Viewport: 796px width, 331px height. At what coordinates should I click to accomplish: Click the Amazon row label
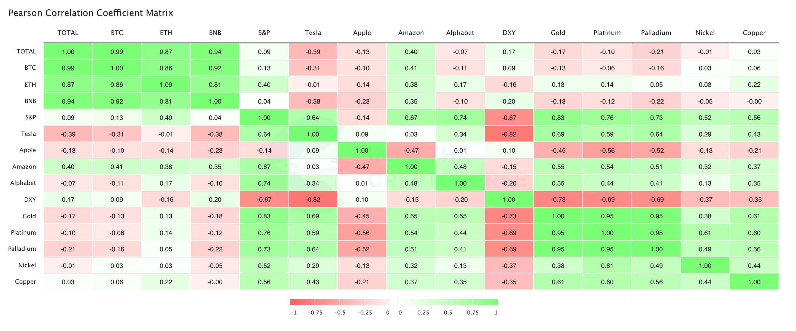[x=24, y=167]
